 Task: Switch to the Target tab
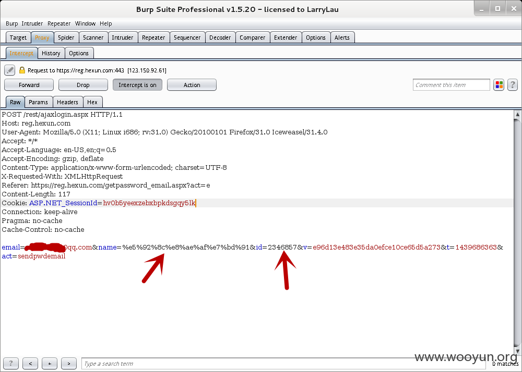click(18, 38)
